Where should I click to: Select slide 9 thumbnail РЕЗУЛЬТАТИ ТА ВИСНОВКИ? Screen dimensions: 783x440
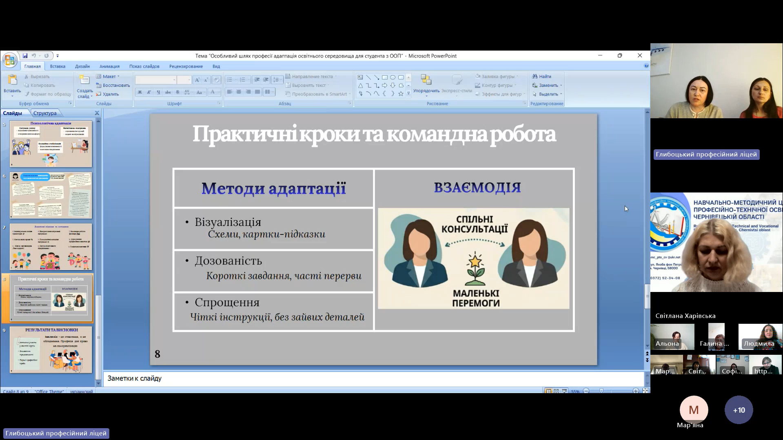[x=51, y=349]
